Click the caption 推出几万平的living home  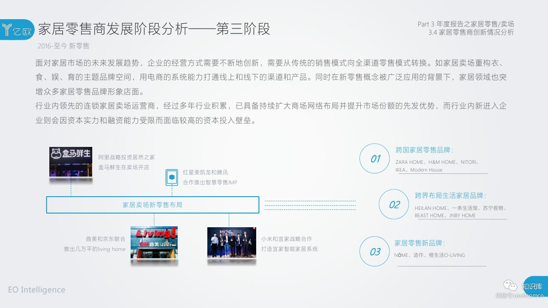pyautogui.click(x=95, y=249)
